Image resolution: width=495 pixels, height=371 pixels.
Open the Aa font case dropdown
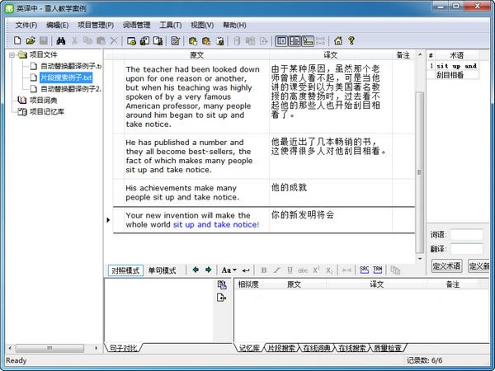point(229,270)
